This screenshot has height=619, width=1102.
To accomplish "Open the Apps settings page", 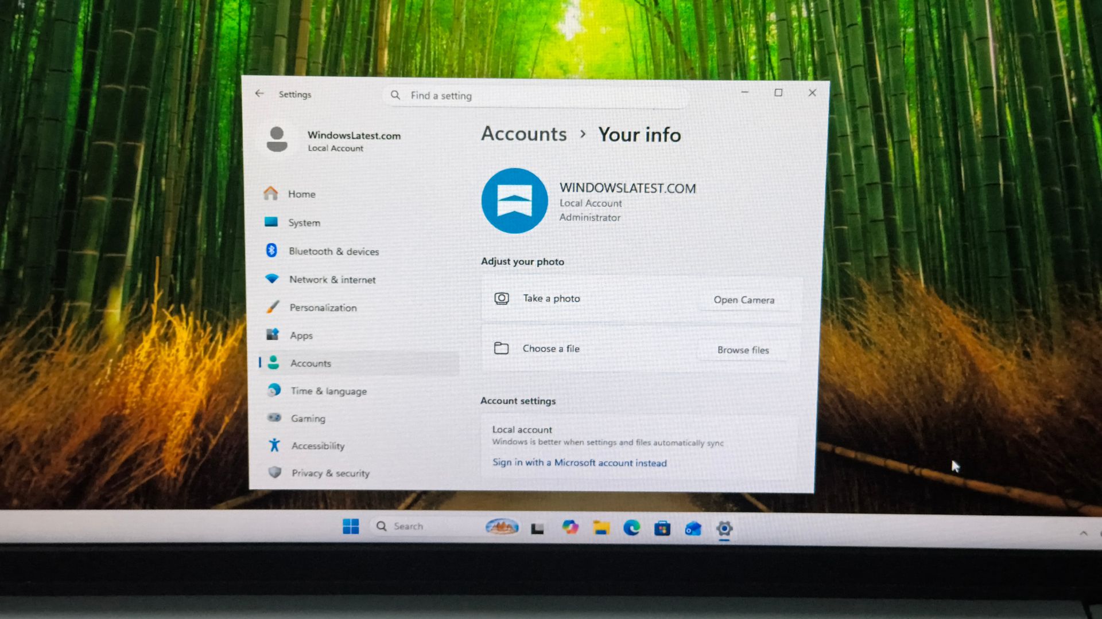I will click(x=359, y=335).
